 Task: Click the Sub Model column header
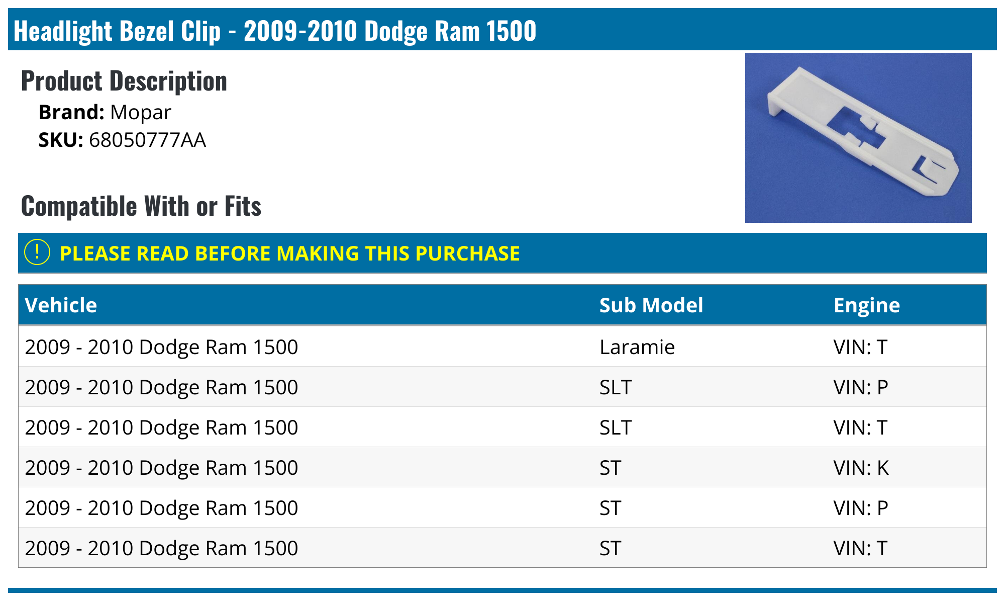tap(651, 305)
